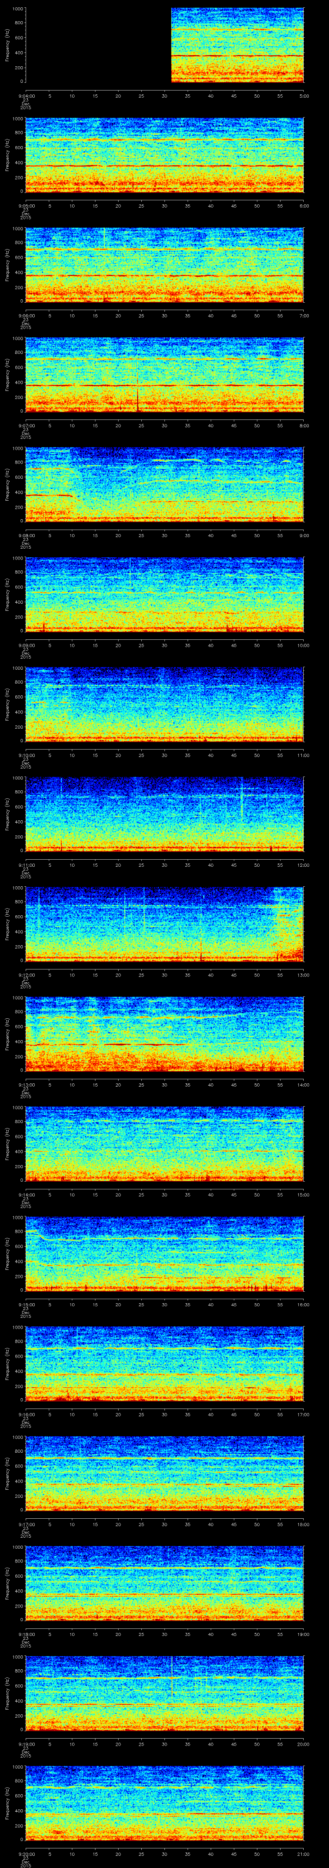This screenshot has width=329, height=1868.
Task: Click the 21:00 end time label
Action: [304, 1854]
